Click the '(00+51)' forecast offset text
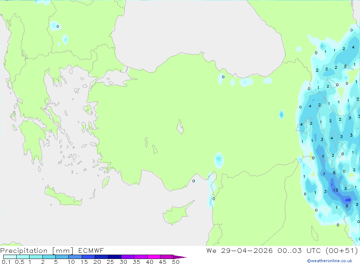Image resolution: width=360 pixels, height=264 pixels. pos(342,251)
